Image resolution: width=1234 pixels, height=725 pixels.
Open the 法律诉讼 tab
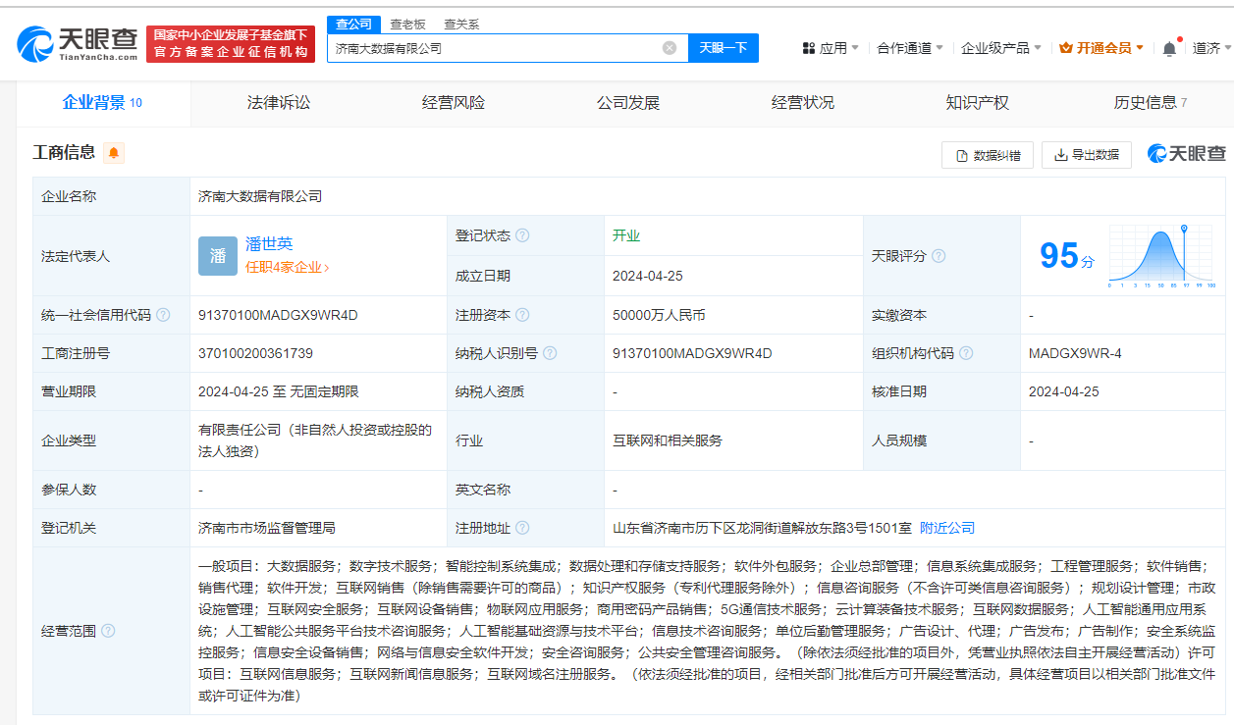[276, 102]
